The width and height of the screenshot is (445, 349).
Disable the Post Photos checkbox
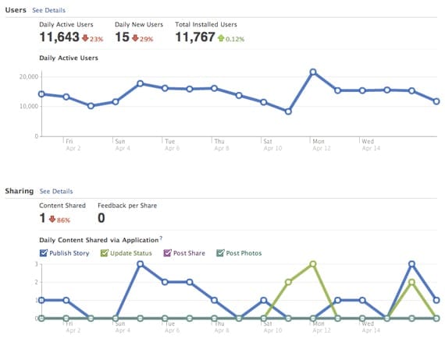pos(220,252)
